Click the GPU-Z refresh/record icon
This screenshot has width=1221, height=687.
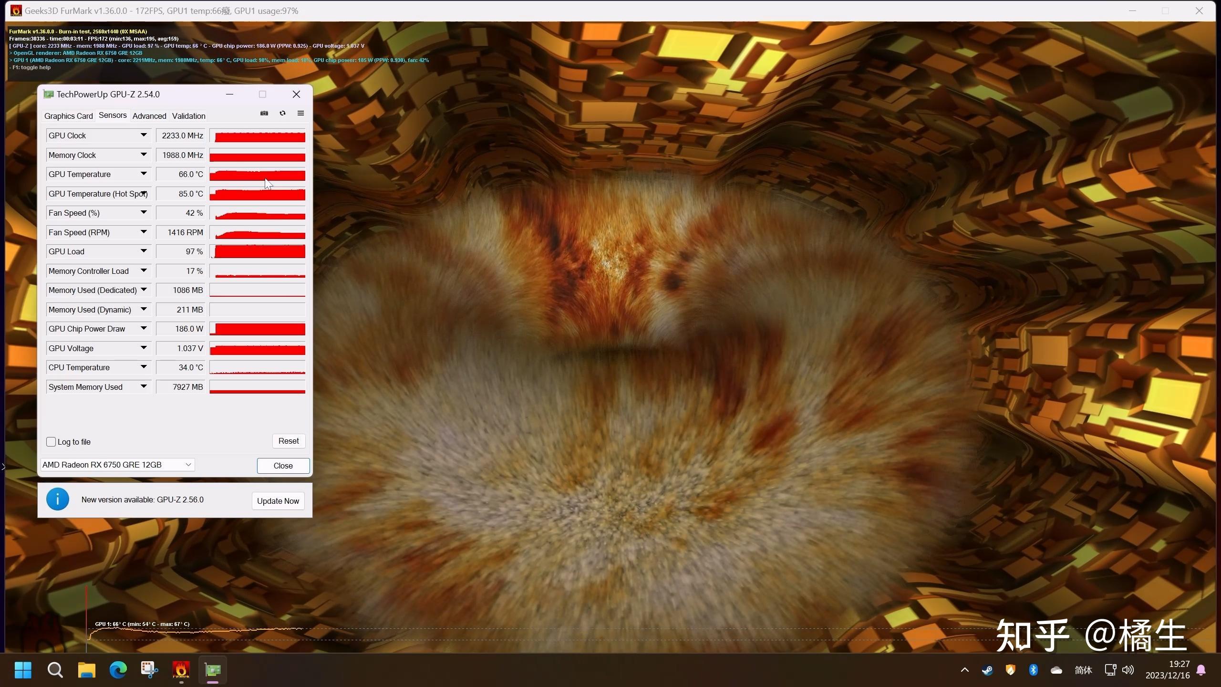pyautogui.click(x=282, y=114)
